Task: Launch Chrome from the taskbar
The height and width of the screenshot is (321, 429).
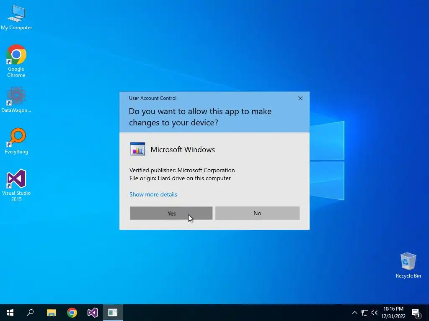Action: coord(72,313)
